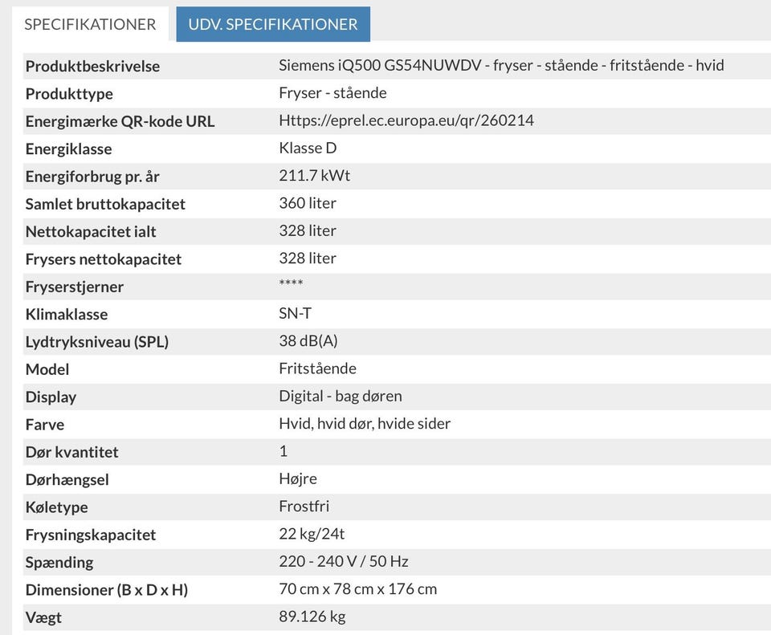
Task: Select the 211.7 kWt energy consumption value
Action: point(314,175)
